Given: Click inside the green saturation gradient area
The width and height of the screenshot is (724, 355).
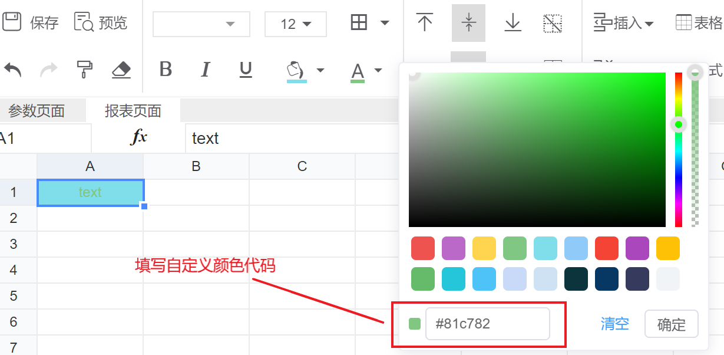Looking at the screenshot, I should pos(537,150).
